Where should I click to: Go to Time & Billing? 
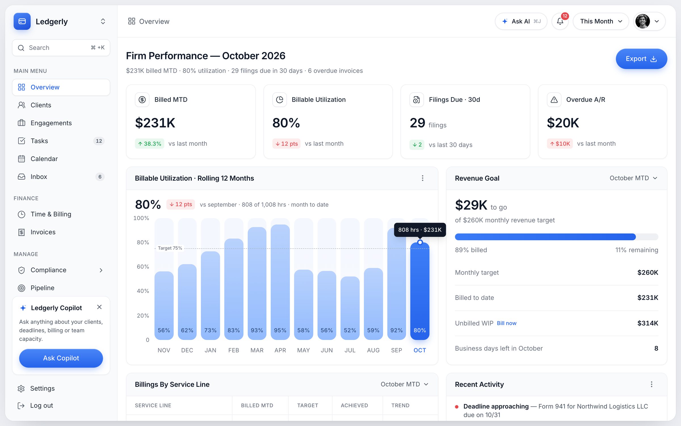click(61, 214)
